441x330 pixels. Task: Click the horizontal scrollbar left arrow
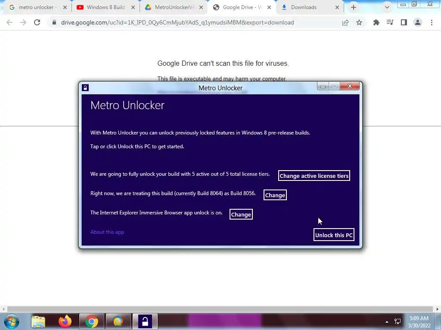coord(3,309)
